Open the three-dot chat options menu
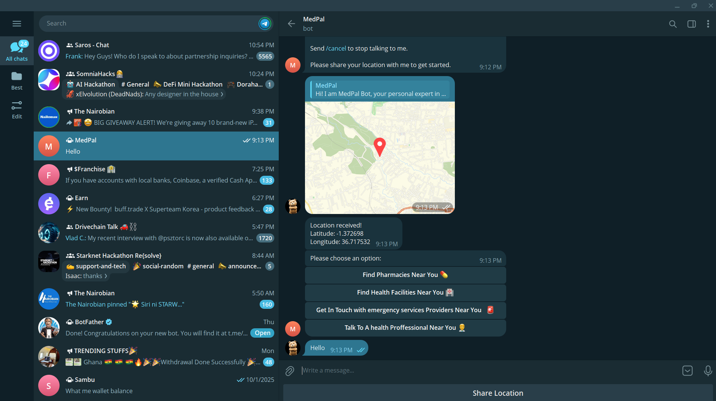 click(x=708, y=24)
